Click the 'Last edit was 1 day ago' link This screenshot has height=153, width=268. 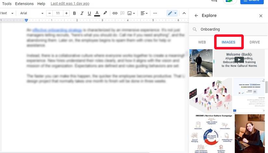tap(70, 4)
